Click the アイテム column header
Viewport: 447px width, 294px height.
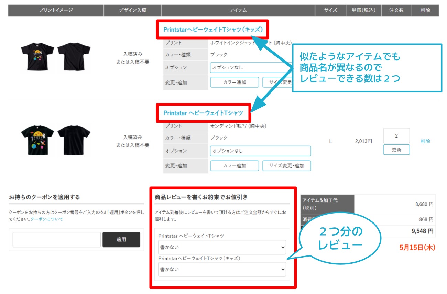(x=238, y=10)
